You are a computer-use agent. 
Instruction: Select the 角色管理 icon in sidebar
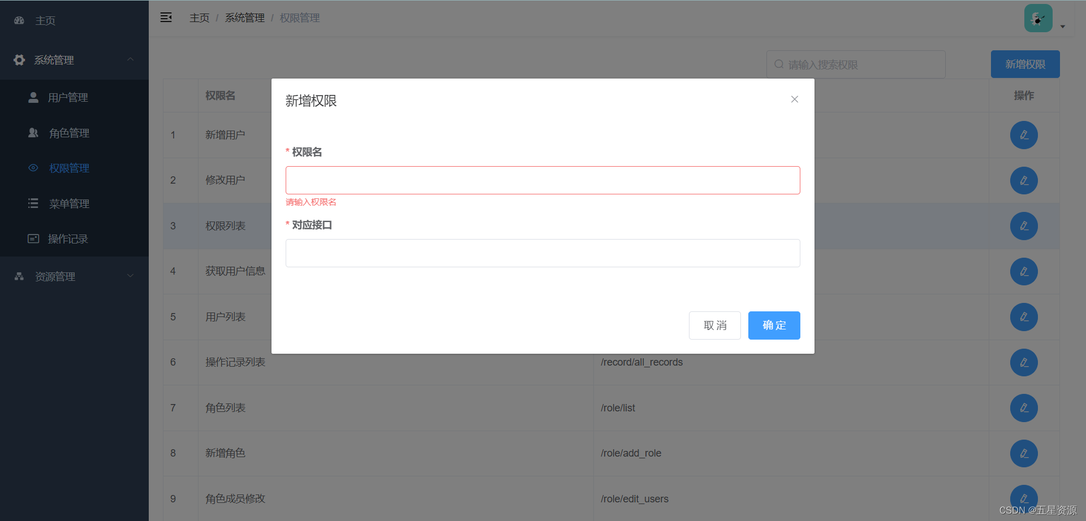coord(33,132)
